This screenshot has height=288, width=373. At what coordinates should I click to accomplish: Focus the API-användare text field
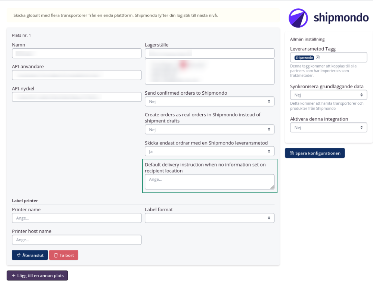[76, 75]
